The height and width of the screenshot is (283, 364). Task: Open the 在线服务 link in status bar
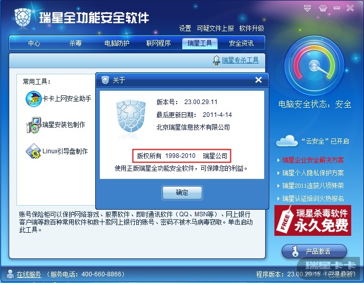(x=29, y=274)
